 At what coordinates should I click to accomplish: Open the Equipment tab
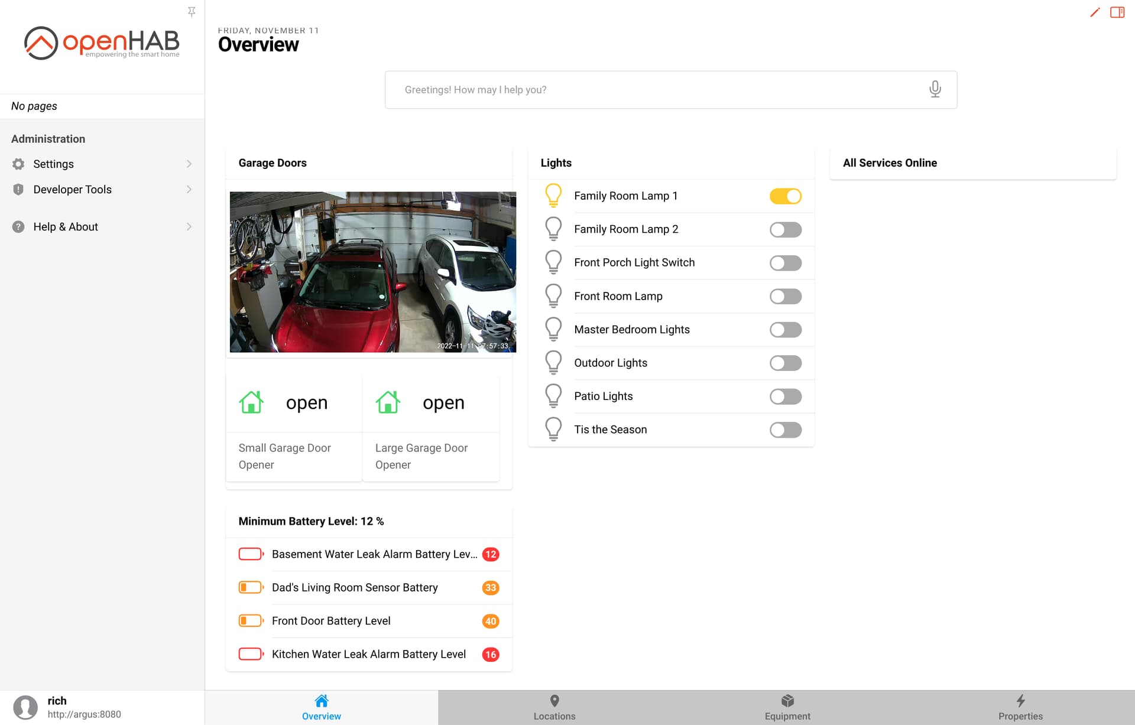coord(787,707)
